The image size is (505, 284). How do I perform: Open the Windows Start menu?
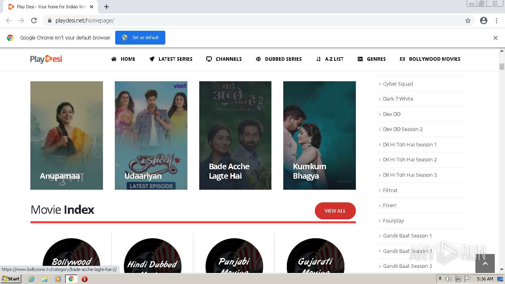(11, 279)
